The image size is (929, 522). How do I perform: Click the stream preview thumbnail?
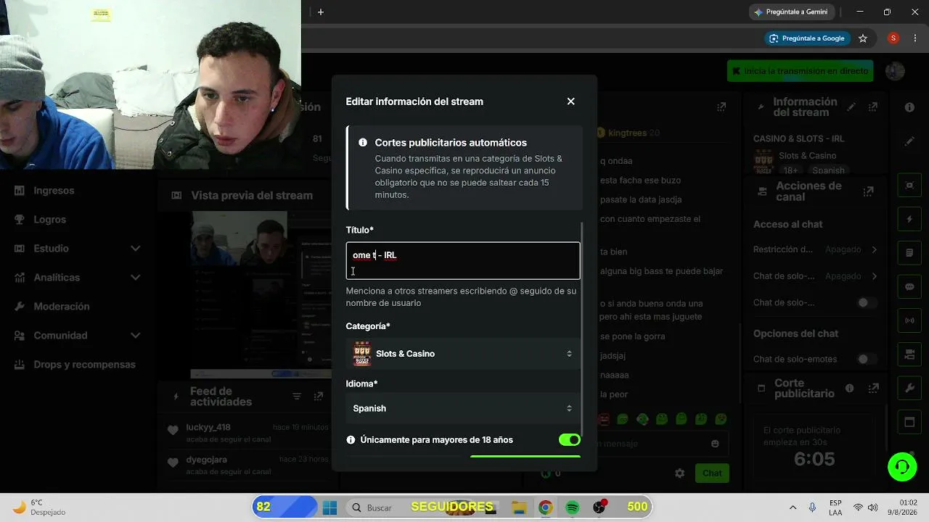point(261,294)
